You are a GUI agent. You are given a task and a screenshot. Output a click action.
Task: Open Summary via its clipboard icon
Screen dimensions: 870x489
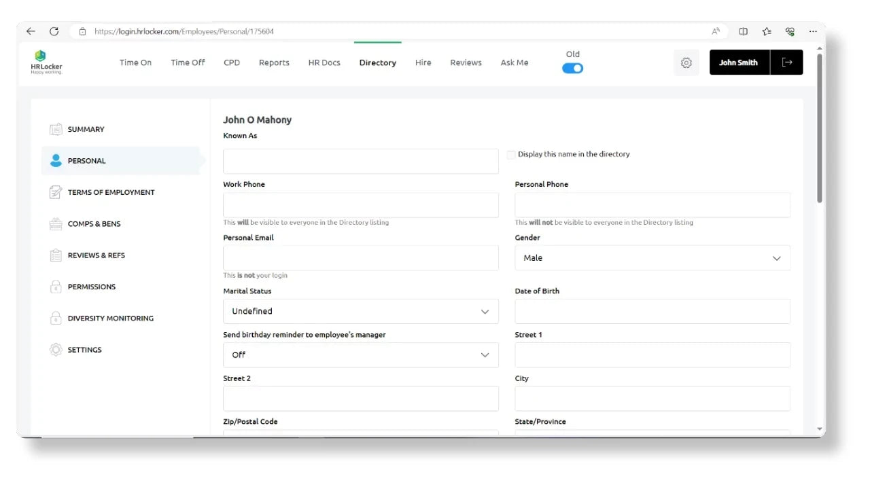[56, 129]
